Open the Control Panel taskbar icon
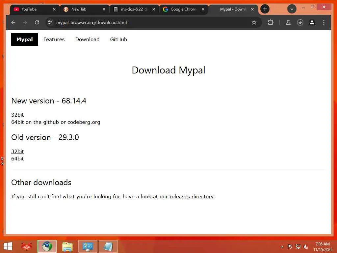The image size is (337, 253). (88, 246)
